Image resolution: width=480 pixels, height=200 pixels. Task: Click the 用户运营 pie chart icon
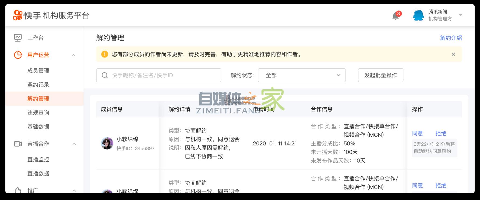pos(18,55)
